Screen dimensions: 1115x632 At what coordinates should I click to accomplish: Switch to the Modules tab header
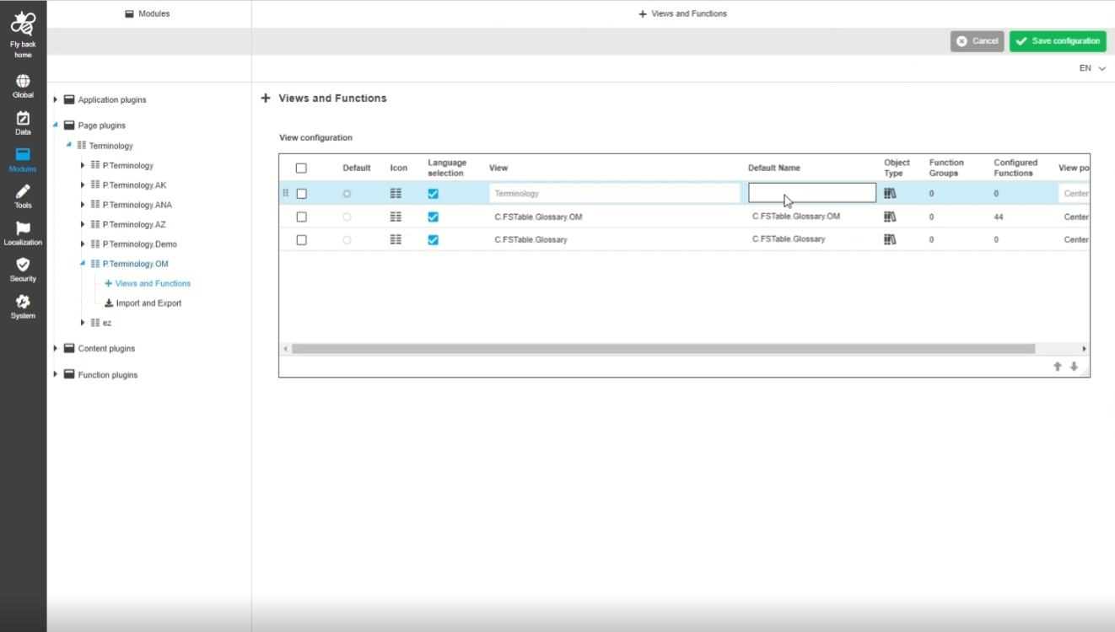click(x=148, y=13)
